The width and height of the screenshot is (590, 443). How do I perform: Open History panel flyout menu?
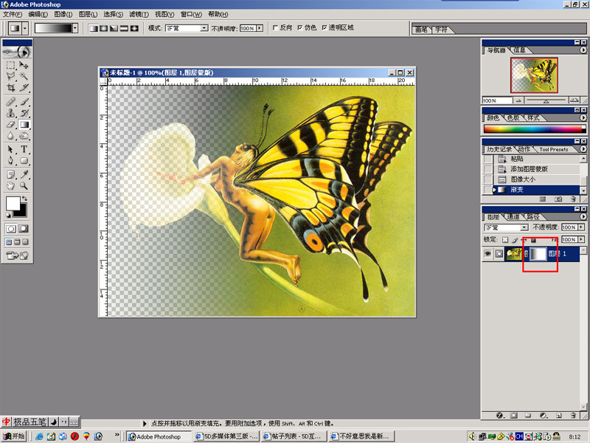pyautogui.click(x=583, y=149)
